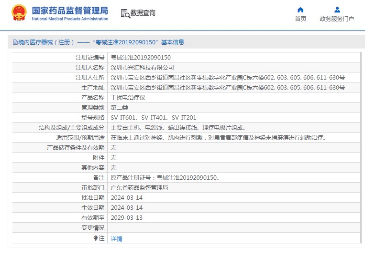Click model spec SV-IT601、SV-IT401、SV-IT201

tap(153, 117)
